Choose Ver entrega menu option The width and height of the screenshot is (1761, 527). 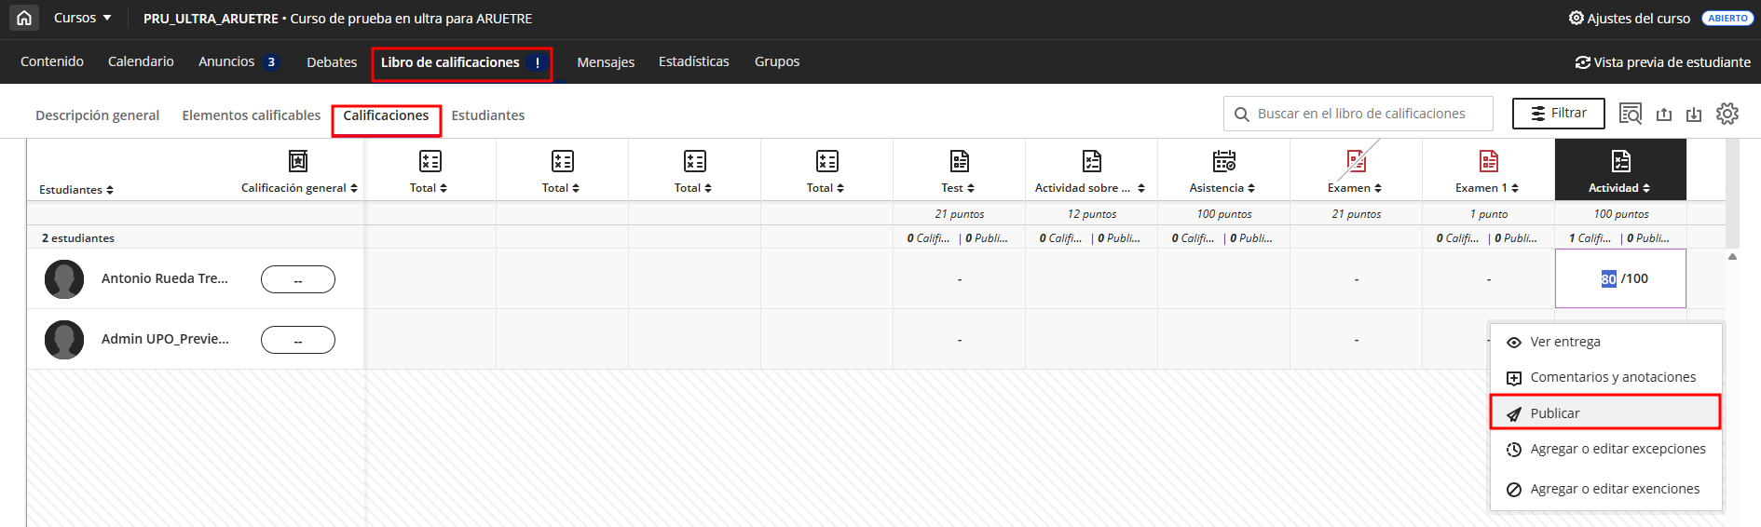pos(1565,342)
